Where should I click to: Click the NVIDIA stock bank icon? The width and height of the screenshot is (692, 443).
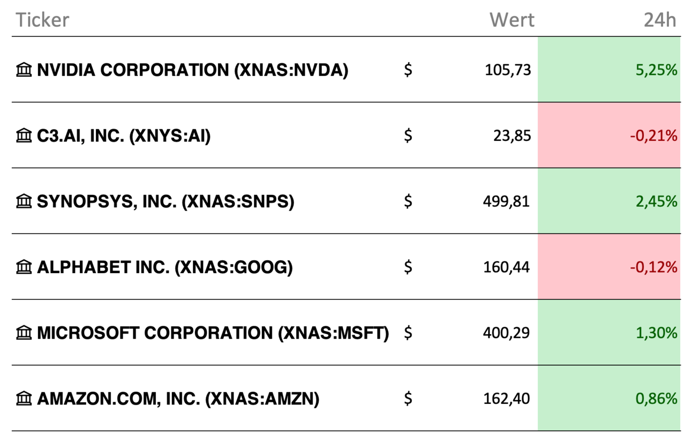coord(24,70)
